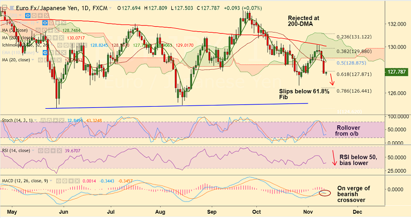Toggle visibility of the faded (20) indicator

(28, 15)
